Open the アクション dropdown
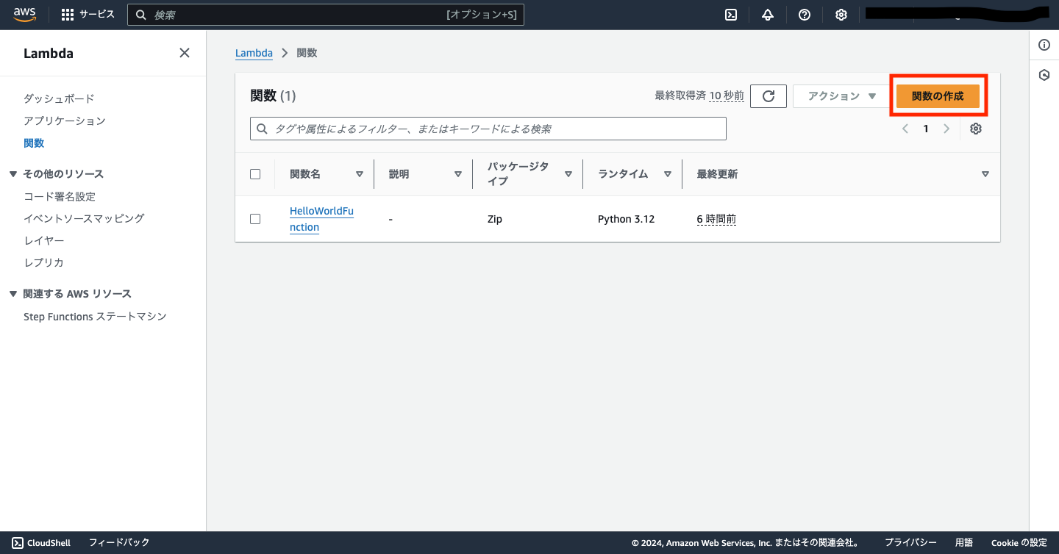This screenshot has width=1059, height=554. pos(841,96)
